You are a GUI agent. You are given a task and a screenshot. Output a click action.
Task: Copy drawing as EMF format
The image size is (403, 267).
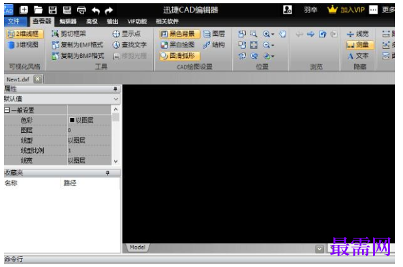[x=78, y=45]
